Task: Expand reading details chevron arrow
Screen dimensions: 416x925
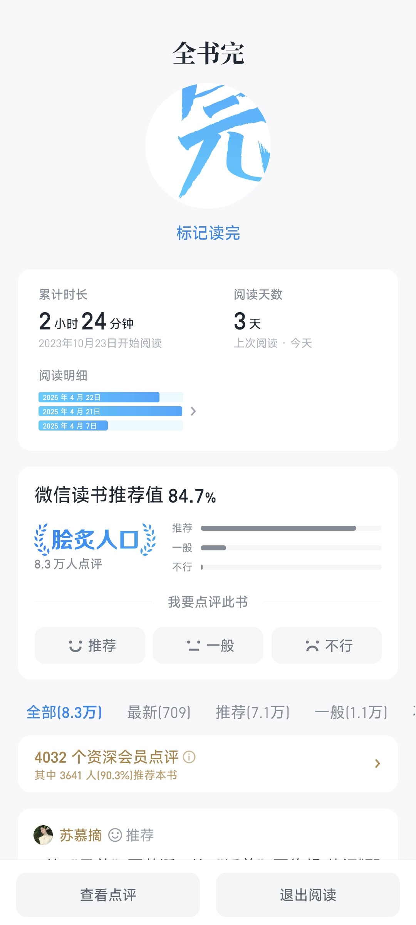Action: tap(193, 412)
